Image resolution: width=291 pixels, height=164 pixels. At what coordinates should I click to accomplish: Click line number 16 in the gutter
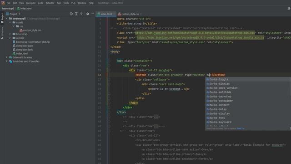[100, 75]
